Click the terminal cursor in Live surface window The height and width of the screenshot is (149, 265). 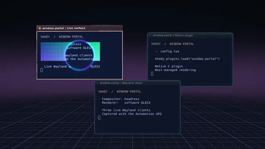tap(41, 70)
